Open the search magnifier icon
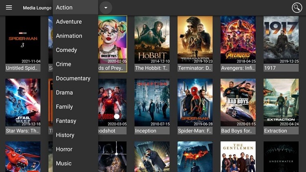Screen dimensions: 306x172 pos(297,8)
